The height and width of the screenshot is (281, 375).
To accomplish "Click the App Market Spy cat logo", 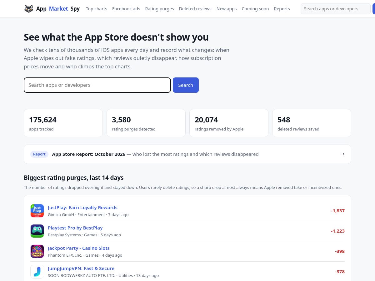I will (29, 9).
